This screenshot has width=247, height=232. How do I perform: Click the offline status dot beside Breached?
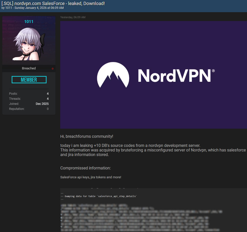53,69
